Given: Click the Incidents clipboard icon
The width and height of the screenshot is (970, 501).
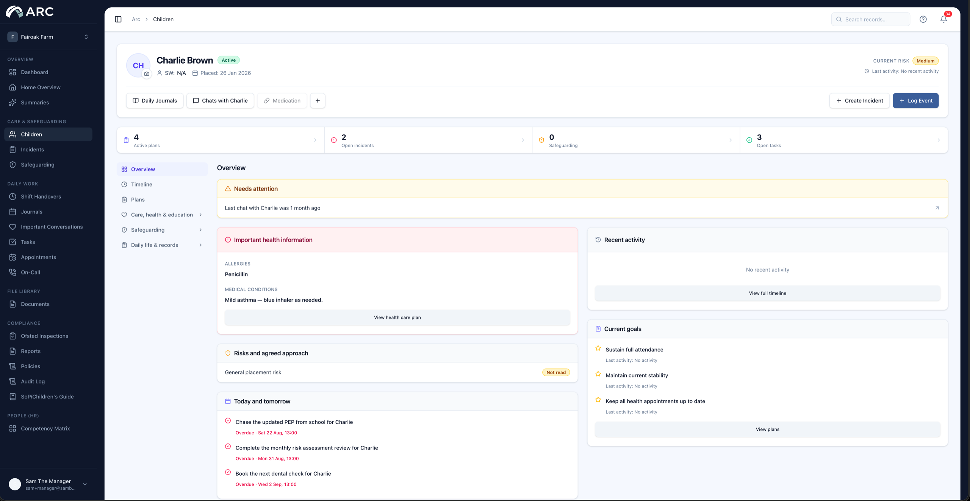Looking at the screenshot, I should pyautogui.click(x=13, y=149).
